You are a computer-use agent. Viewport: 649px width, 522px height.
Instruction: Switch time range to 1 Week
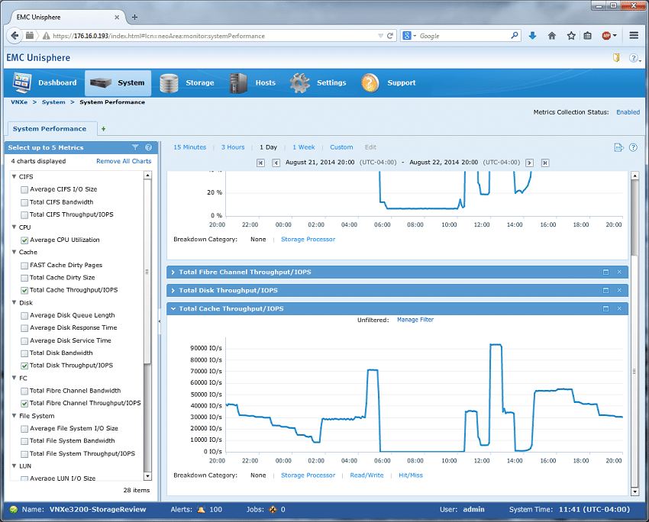[304, 147]
